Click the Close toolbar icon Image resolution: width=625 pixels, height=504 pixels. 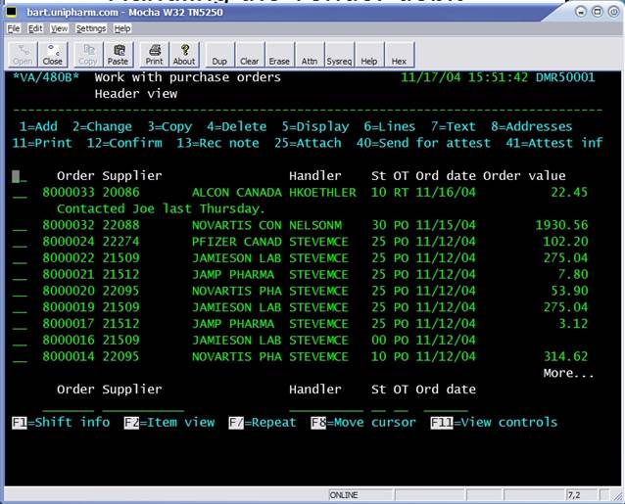point(53,55)
